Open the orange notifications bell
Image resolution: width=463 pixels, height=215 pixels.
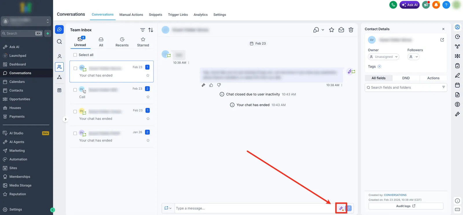click(436, 5)
